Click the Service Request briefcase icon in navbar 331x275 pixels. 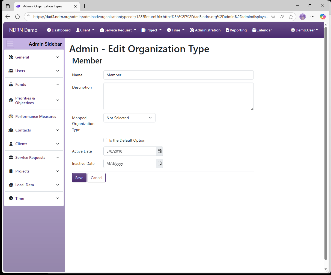pyautogui.click(x=102, y=30)
